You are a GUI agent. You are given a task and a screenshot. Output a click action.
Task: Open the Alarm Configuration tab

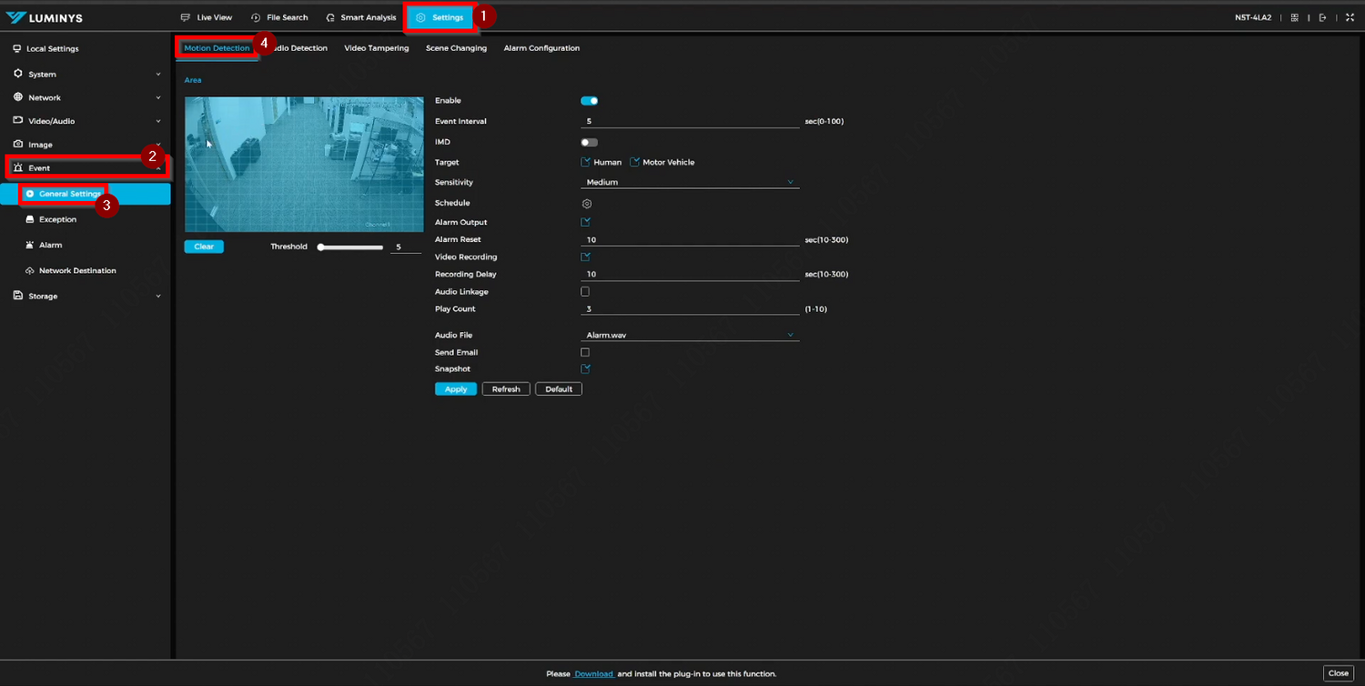pyautogui.click(x=541, y=47)
